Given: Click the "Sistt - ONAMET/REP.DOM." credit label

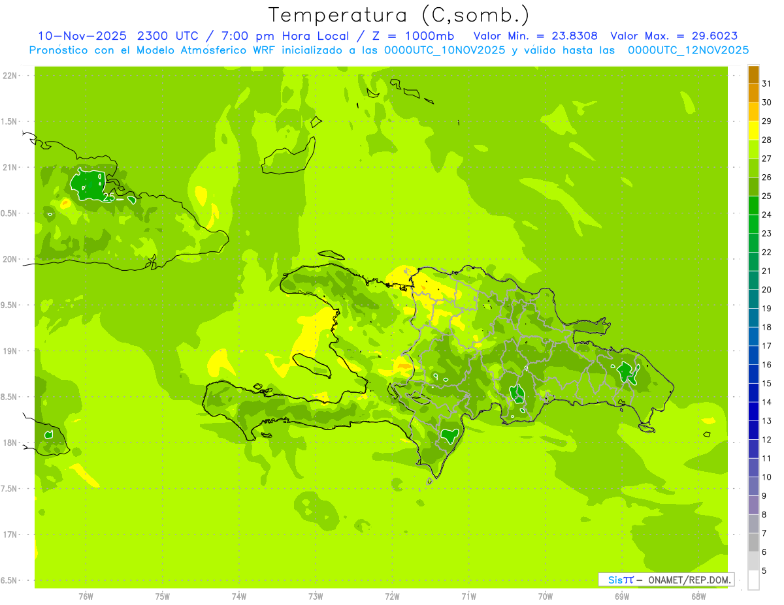Looking at the screenshot, I should (x=666, y=580).
